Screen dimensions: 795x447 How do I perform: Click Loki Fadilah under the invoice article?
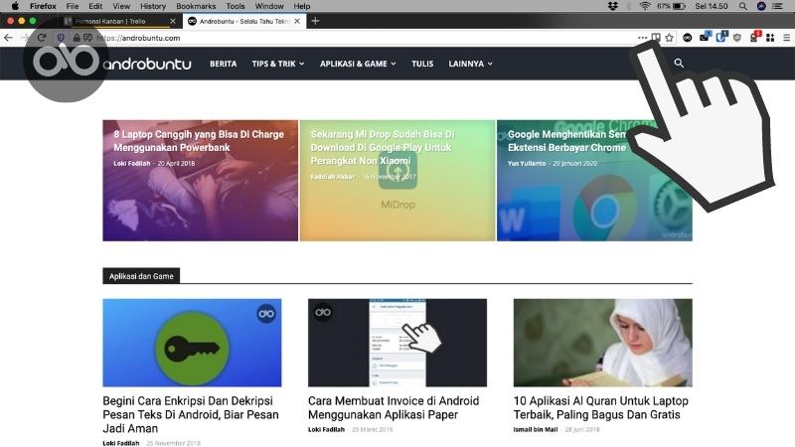pos(326,429)
